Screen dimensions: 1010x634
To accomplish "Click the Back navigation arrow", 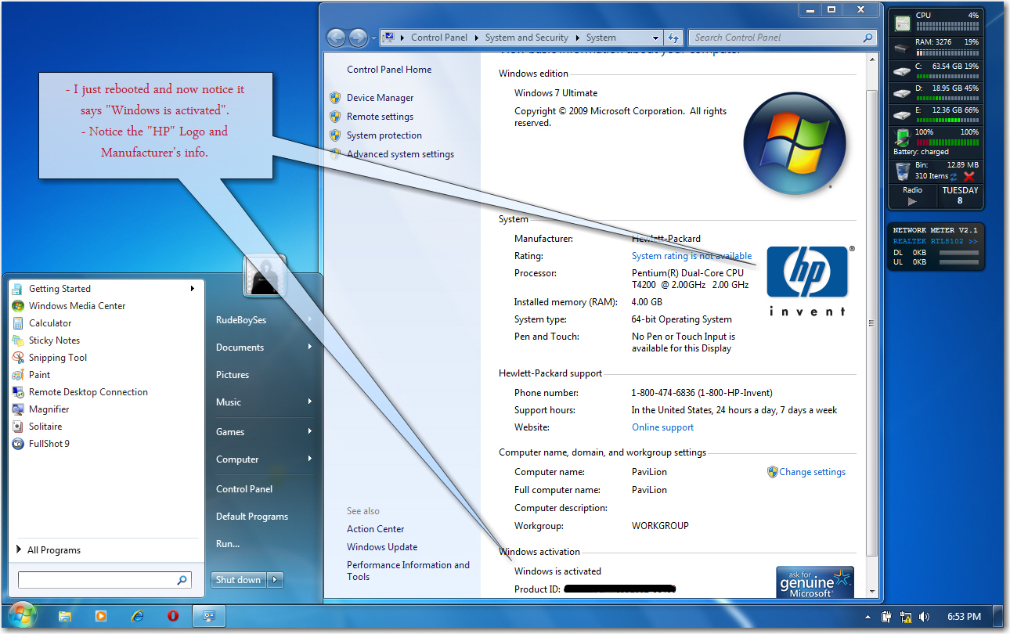I will pyautogui.click(x=337, y=38).
